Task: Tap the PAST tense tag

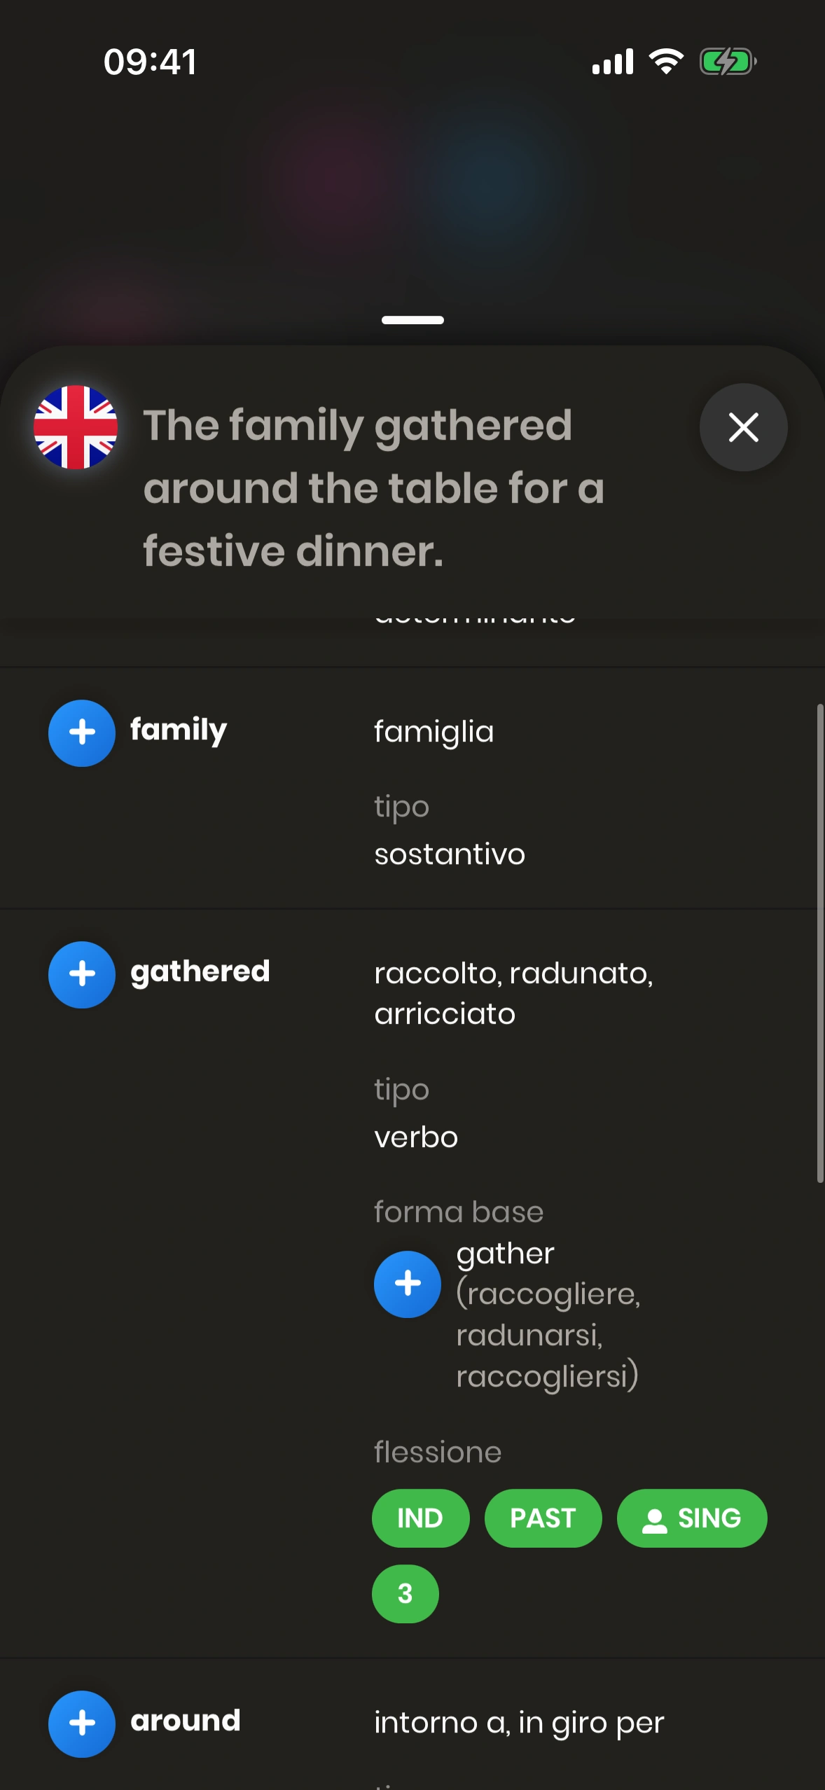Action: pyautogui.click(x=543, y=1518)
